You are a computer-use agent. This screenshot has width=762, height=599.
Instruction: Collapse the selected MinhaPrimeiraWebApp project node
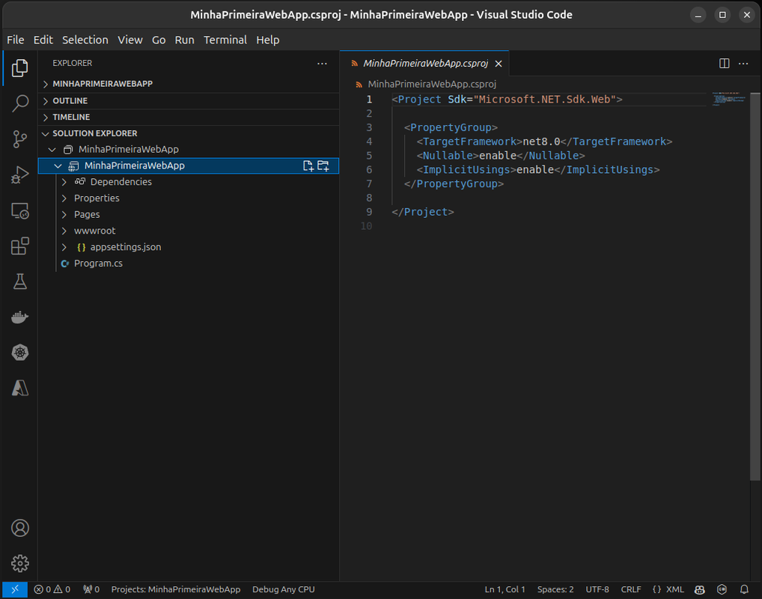[58, 165]
